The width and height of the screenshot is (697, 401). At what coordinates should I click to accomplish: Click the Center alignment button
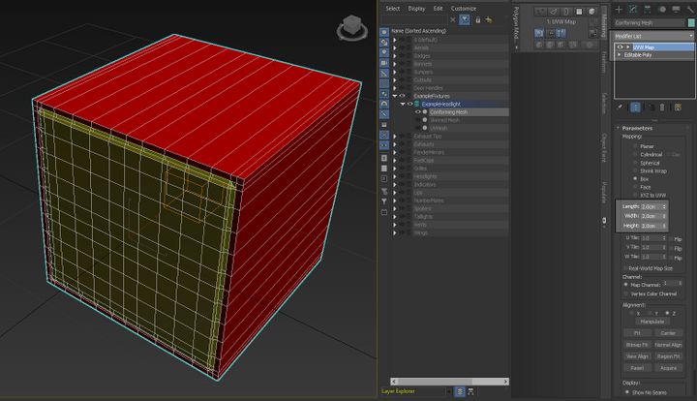tap(668, 333)
